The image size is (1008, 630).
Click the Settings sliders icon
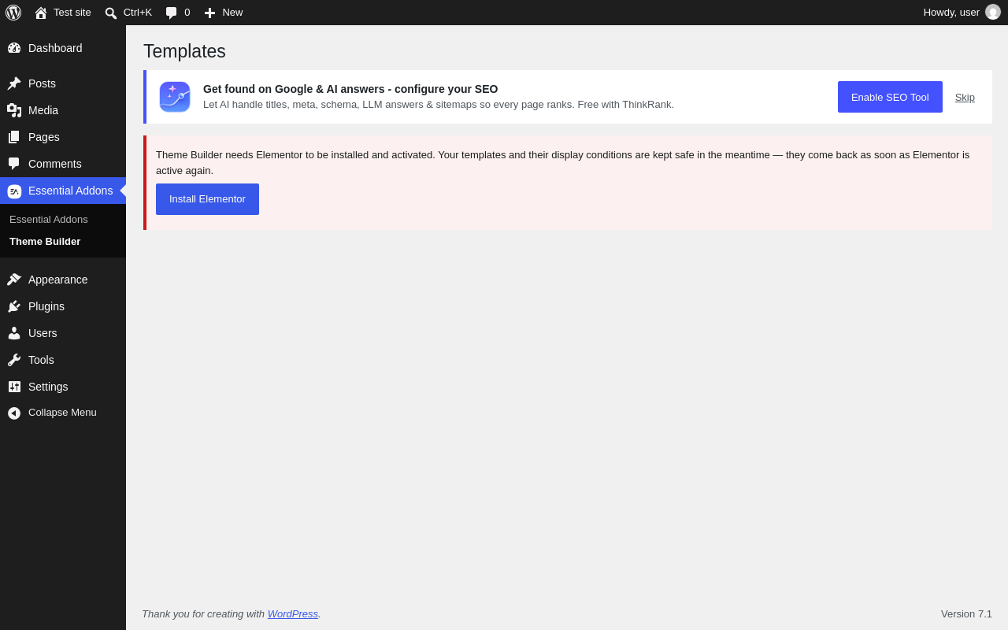(x=14, y=387)
